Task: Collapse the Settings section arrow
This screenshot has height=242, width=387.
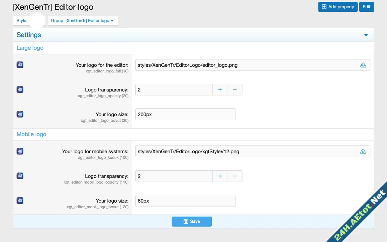Action: 366,35
